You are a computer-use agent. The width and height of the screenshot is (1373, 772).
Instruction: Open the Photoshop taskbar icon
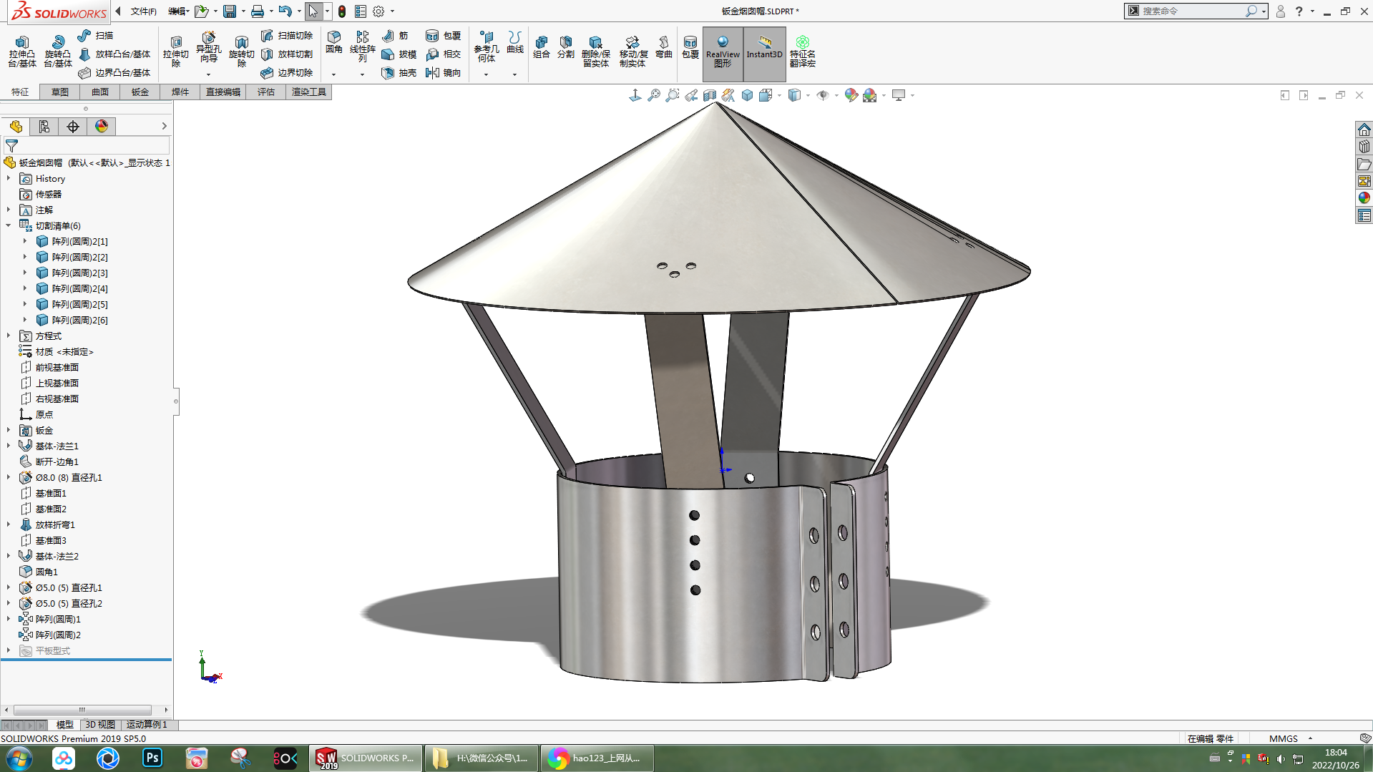point(152,758)
